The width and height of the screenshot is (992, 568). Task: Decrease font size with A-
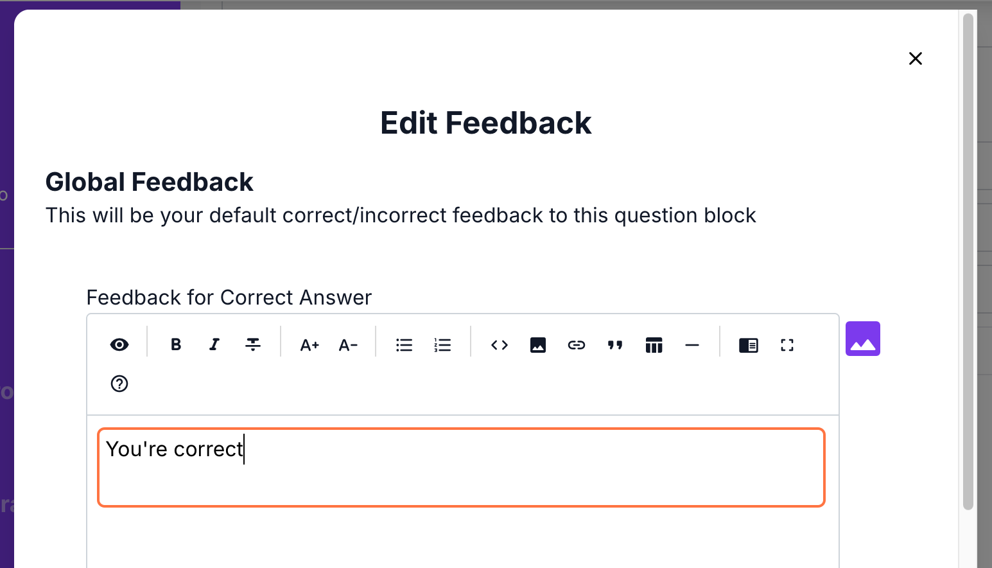click(x=348, y=345)
